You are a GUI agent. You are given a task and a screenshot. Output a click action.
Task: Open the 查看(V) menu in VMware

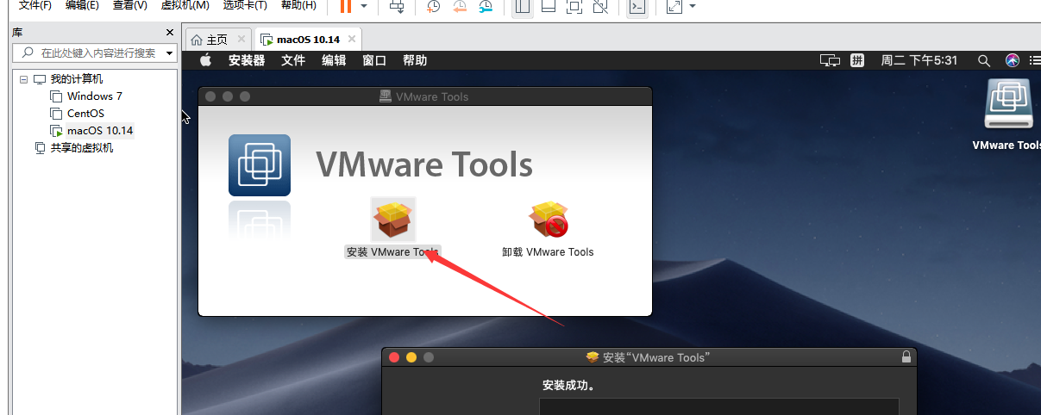[x=129, y=5]
